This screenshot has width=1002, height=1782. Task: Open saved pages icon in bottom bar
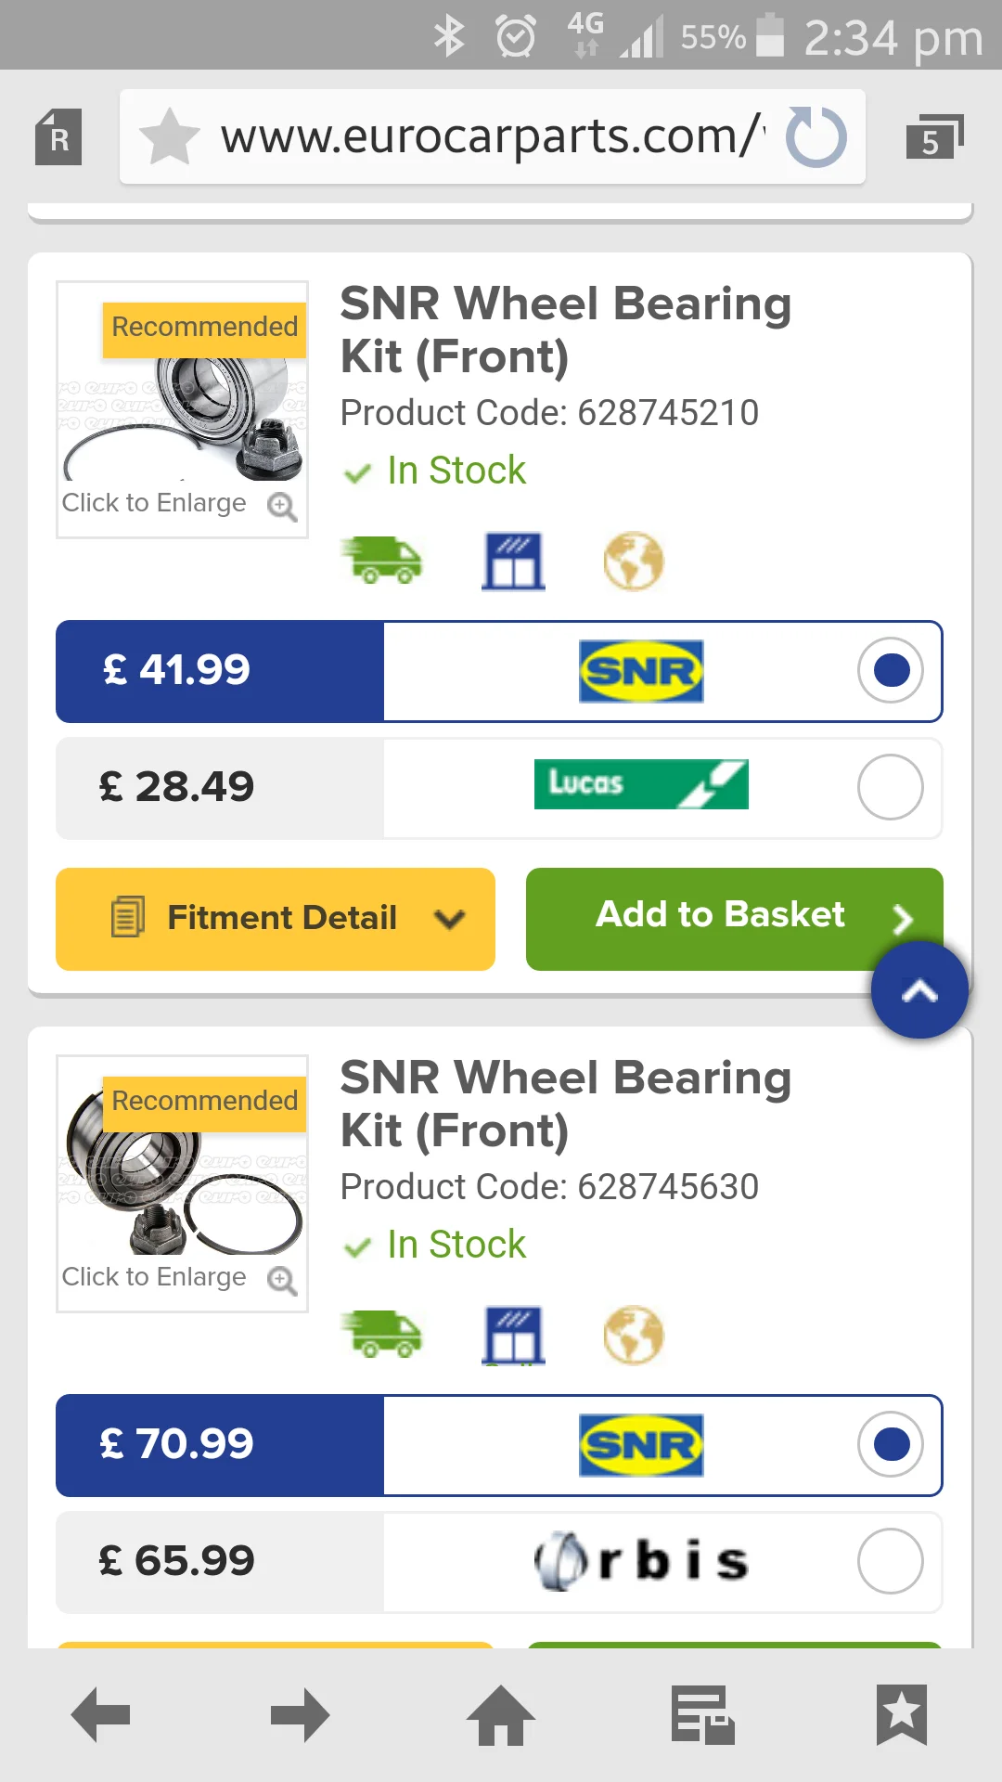[702, 1714]
